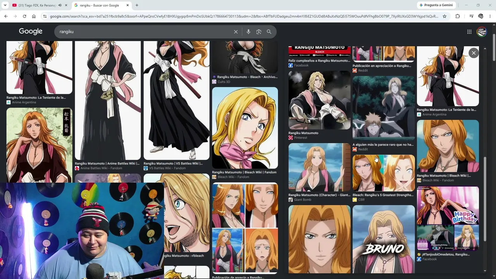Close the YouTube Tiago PZK tab
This screenshot has width=496, height=279.
pyautogui.click(x=66, y=5)
